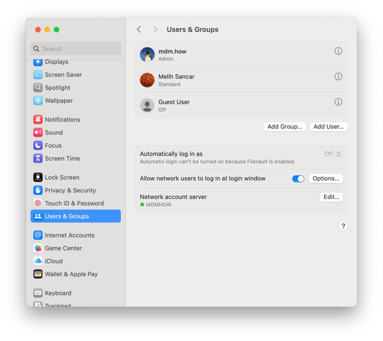Image resolution: width=383 pixels, height=341 pixels.
Task: Open Lock Screen in the sidebar
Action: click(x=62, y=178)
